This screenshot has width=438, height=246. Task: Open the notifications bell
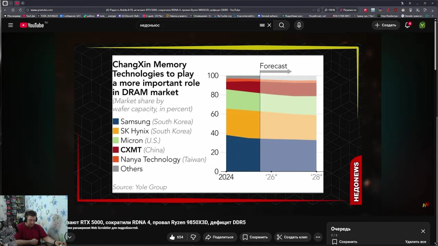pyautogui.click(x=407, y=25)
